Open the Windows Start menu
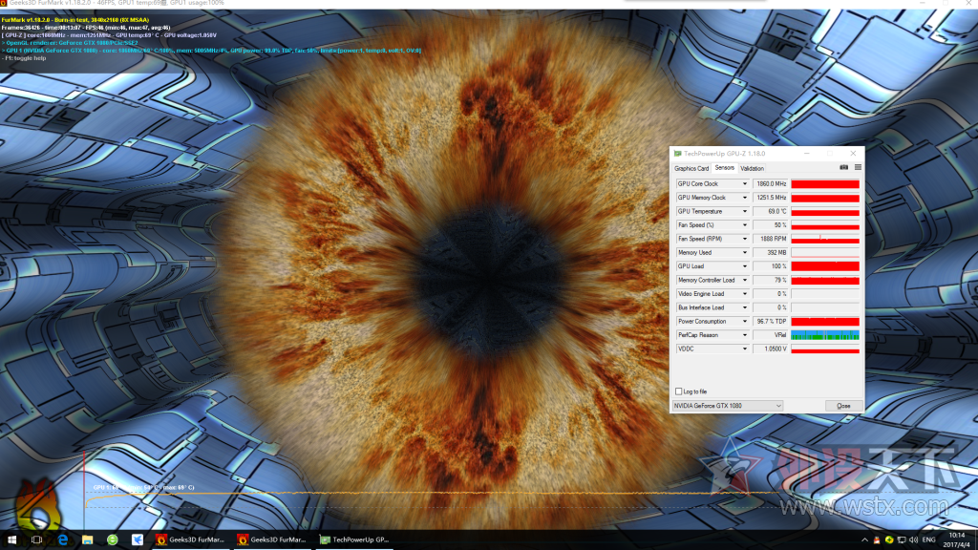 coord(11,539)
